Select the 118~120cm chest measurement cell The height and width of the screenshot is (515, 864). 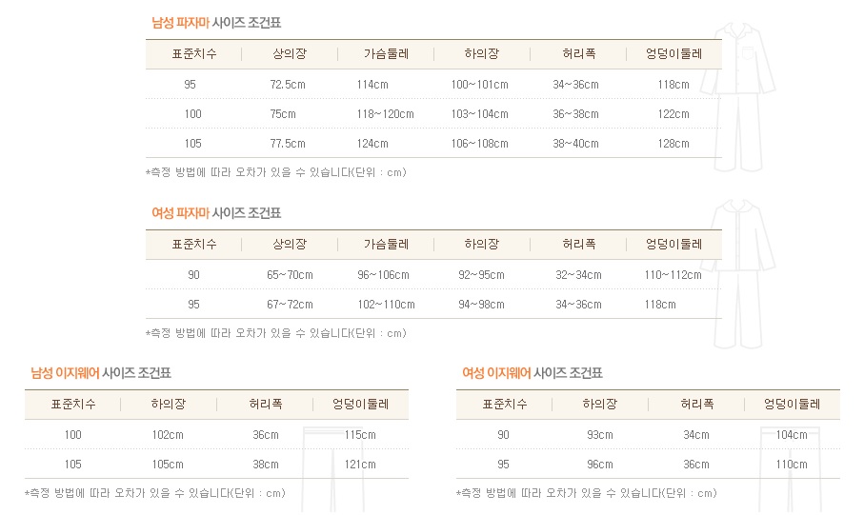[x=386, y=114]
